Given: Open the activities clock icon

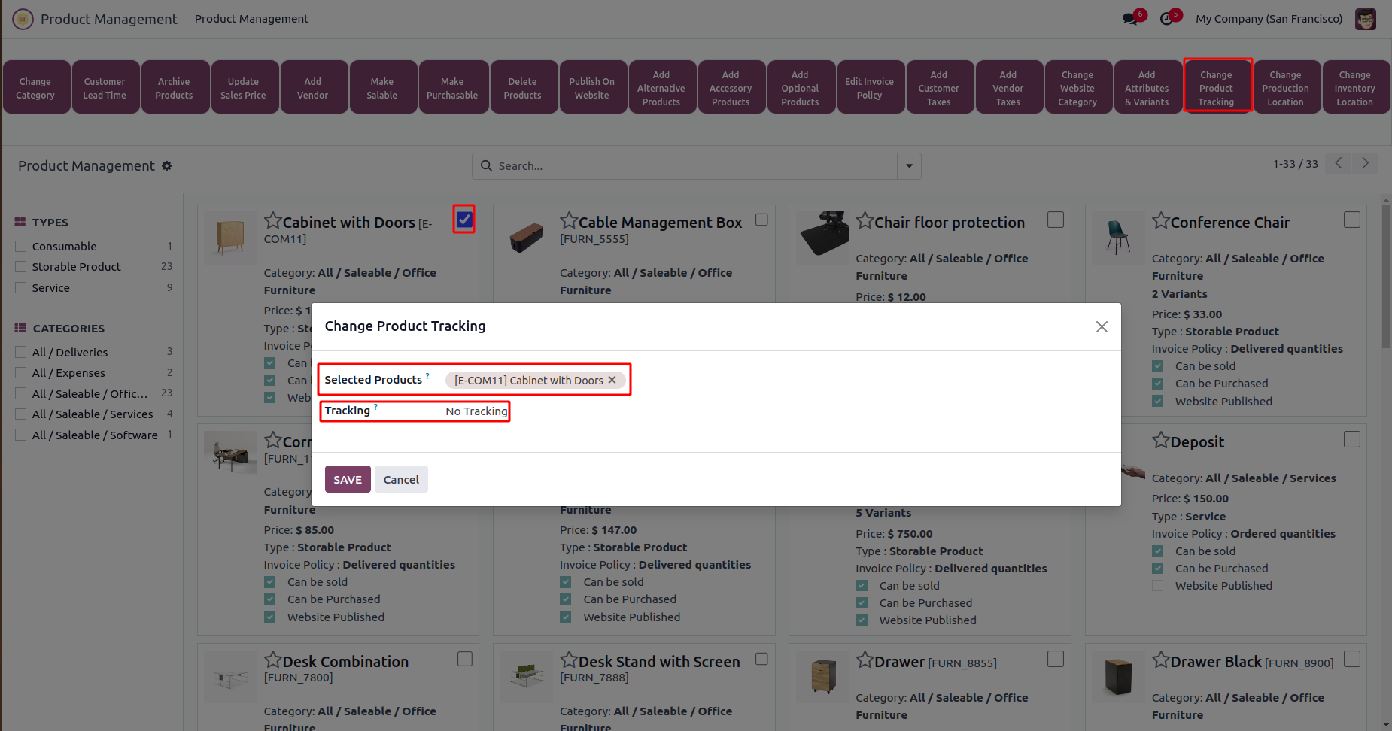Looking at the screenshot, I should point(1166,19).
